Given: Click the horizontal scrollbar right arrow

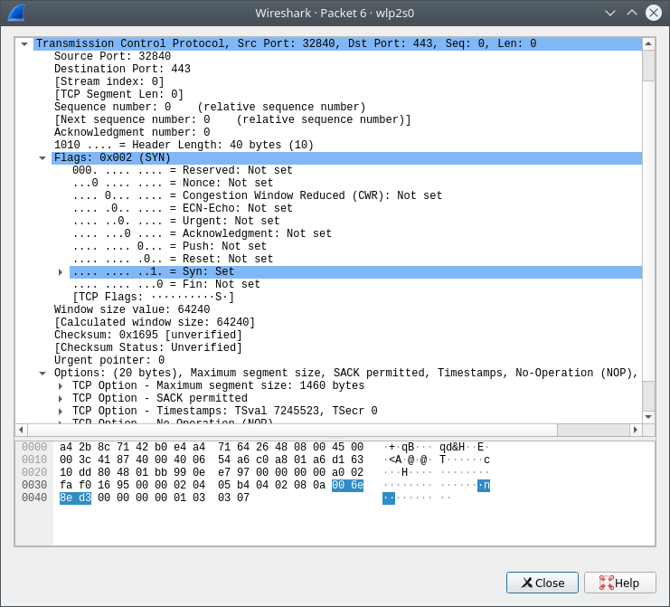Looking at the screenshot, I should click(636, 430).
